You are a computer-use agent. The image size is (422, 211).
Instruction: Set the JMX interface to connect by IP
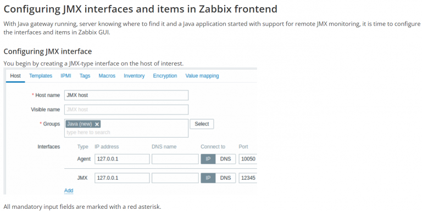pyautogui.click(x=208, y=178)
